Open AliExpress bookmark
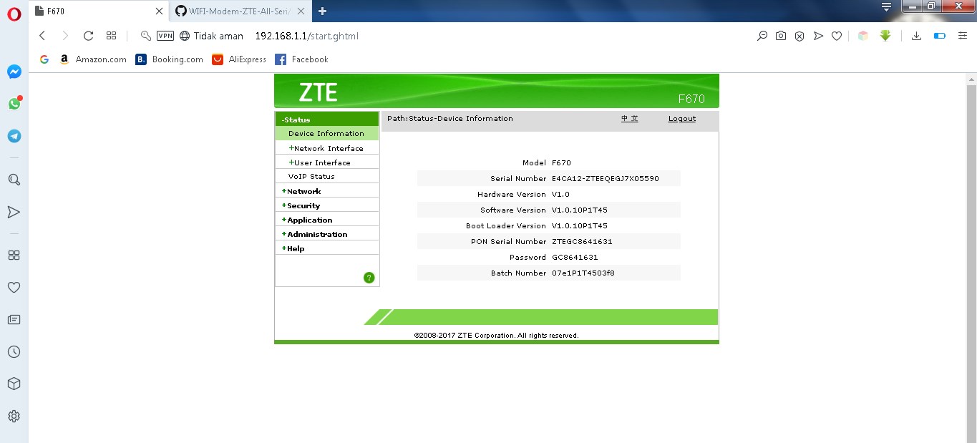The width and height of the screenshot is (977, 443). 239,59
